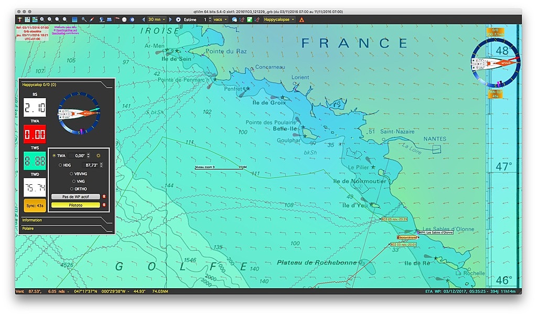Viewport: 537px width, 316px height.
Task: Click the TWA 0,00° angle stepper arrows
Action: coord(88,155)
